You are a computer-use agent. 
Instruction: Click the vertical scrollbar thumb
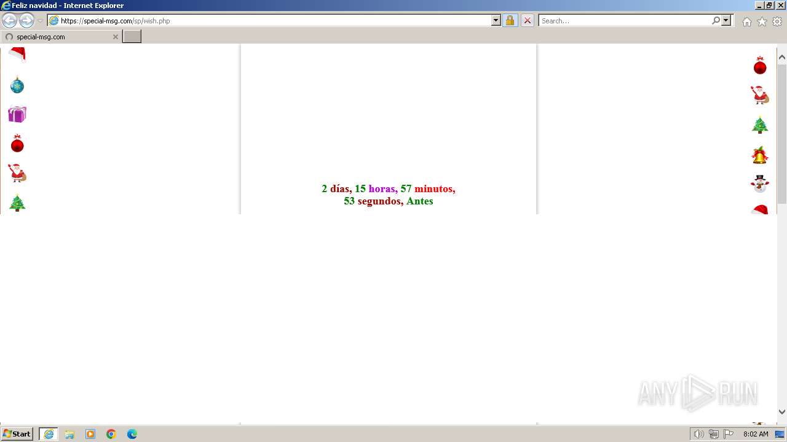tap(782, 133)
